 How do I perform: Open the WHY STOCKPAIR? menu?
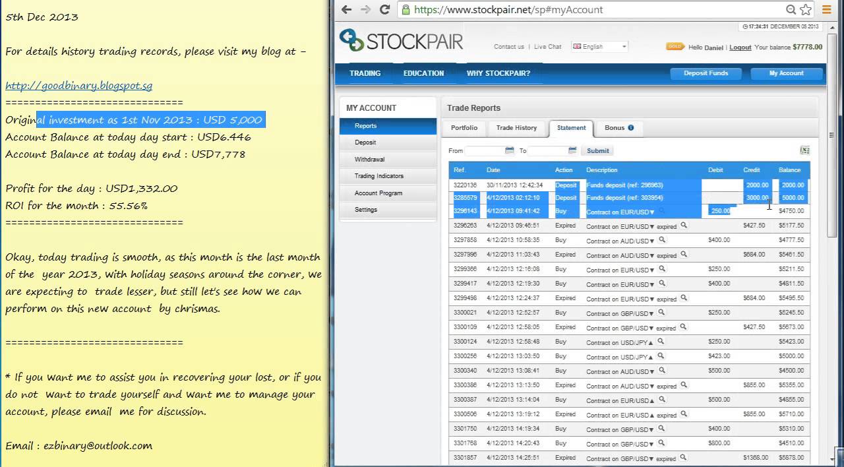[498, 73]
